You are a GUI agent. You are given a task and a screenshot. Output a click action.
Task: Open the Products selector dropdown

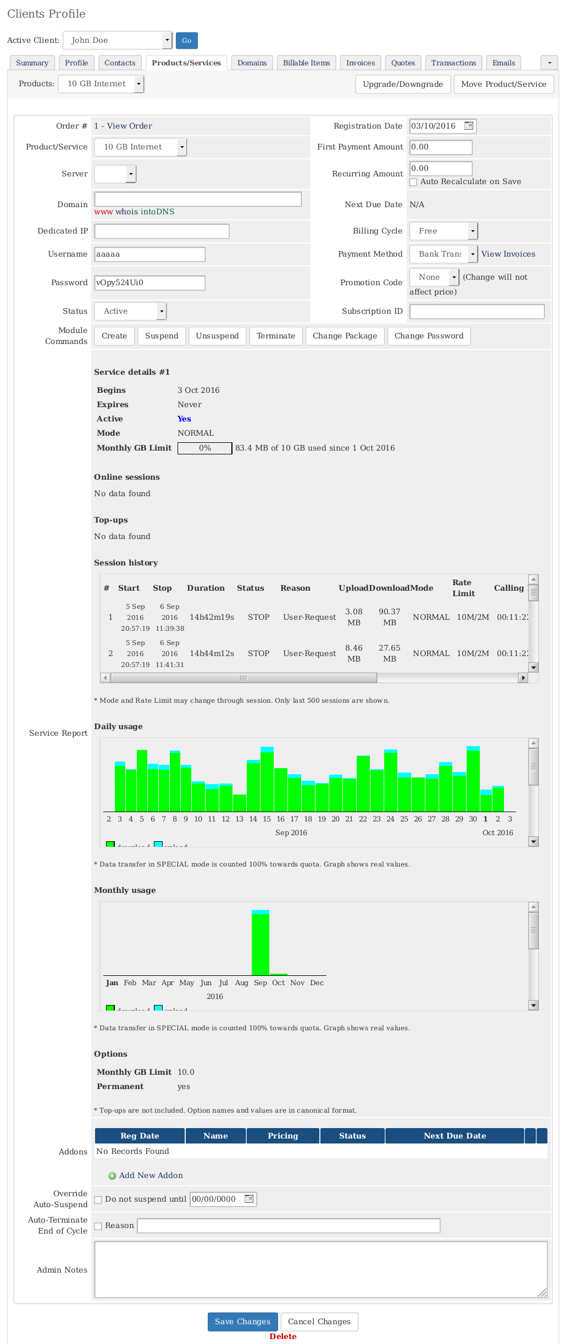[101, 84]
